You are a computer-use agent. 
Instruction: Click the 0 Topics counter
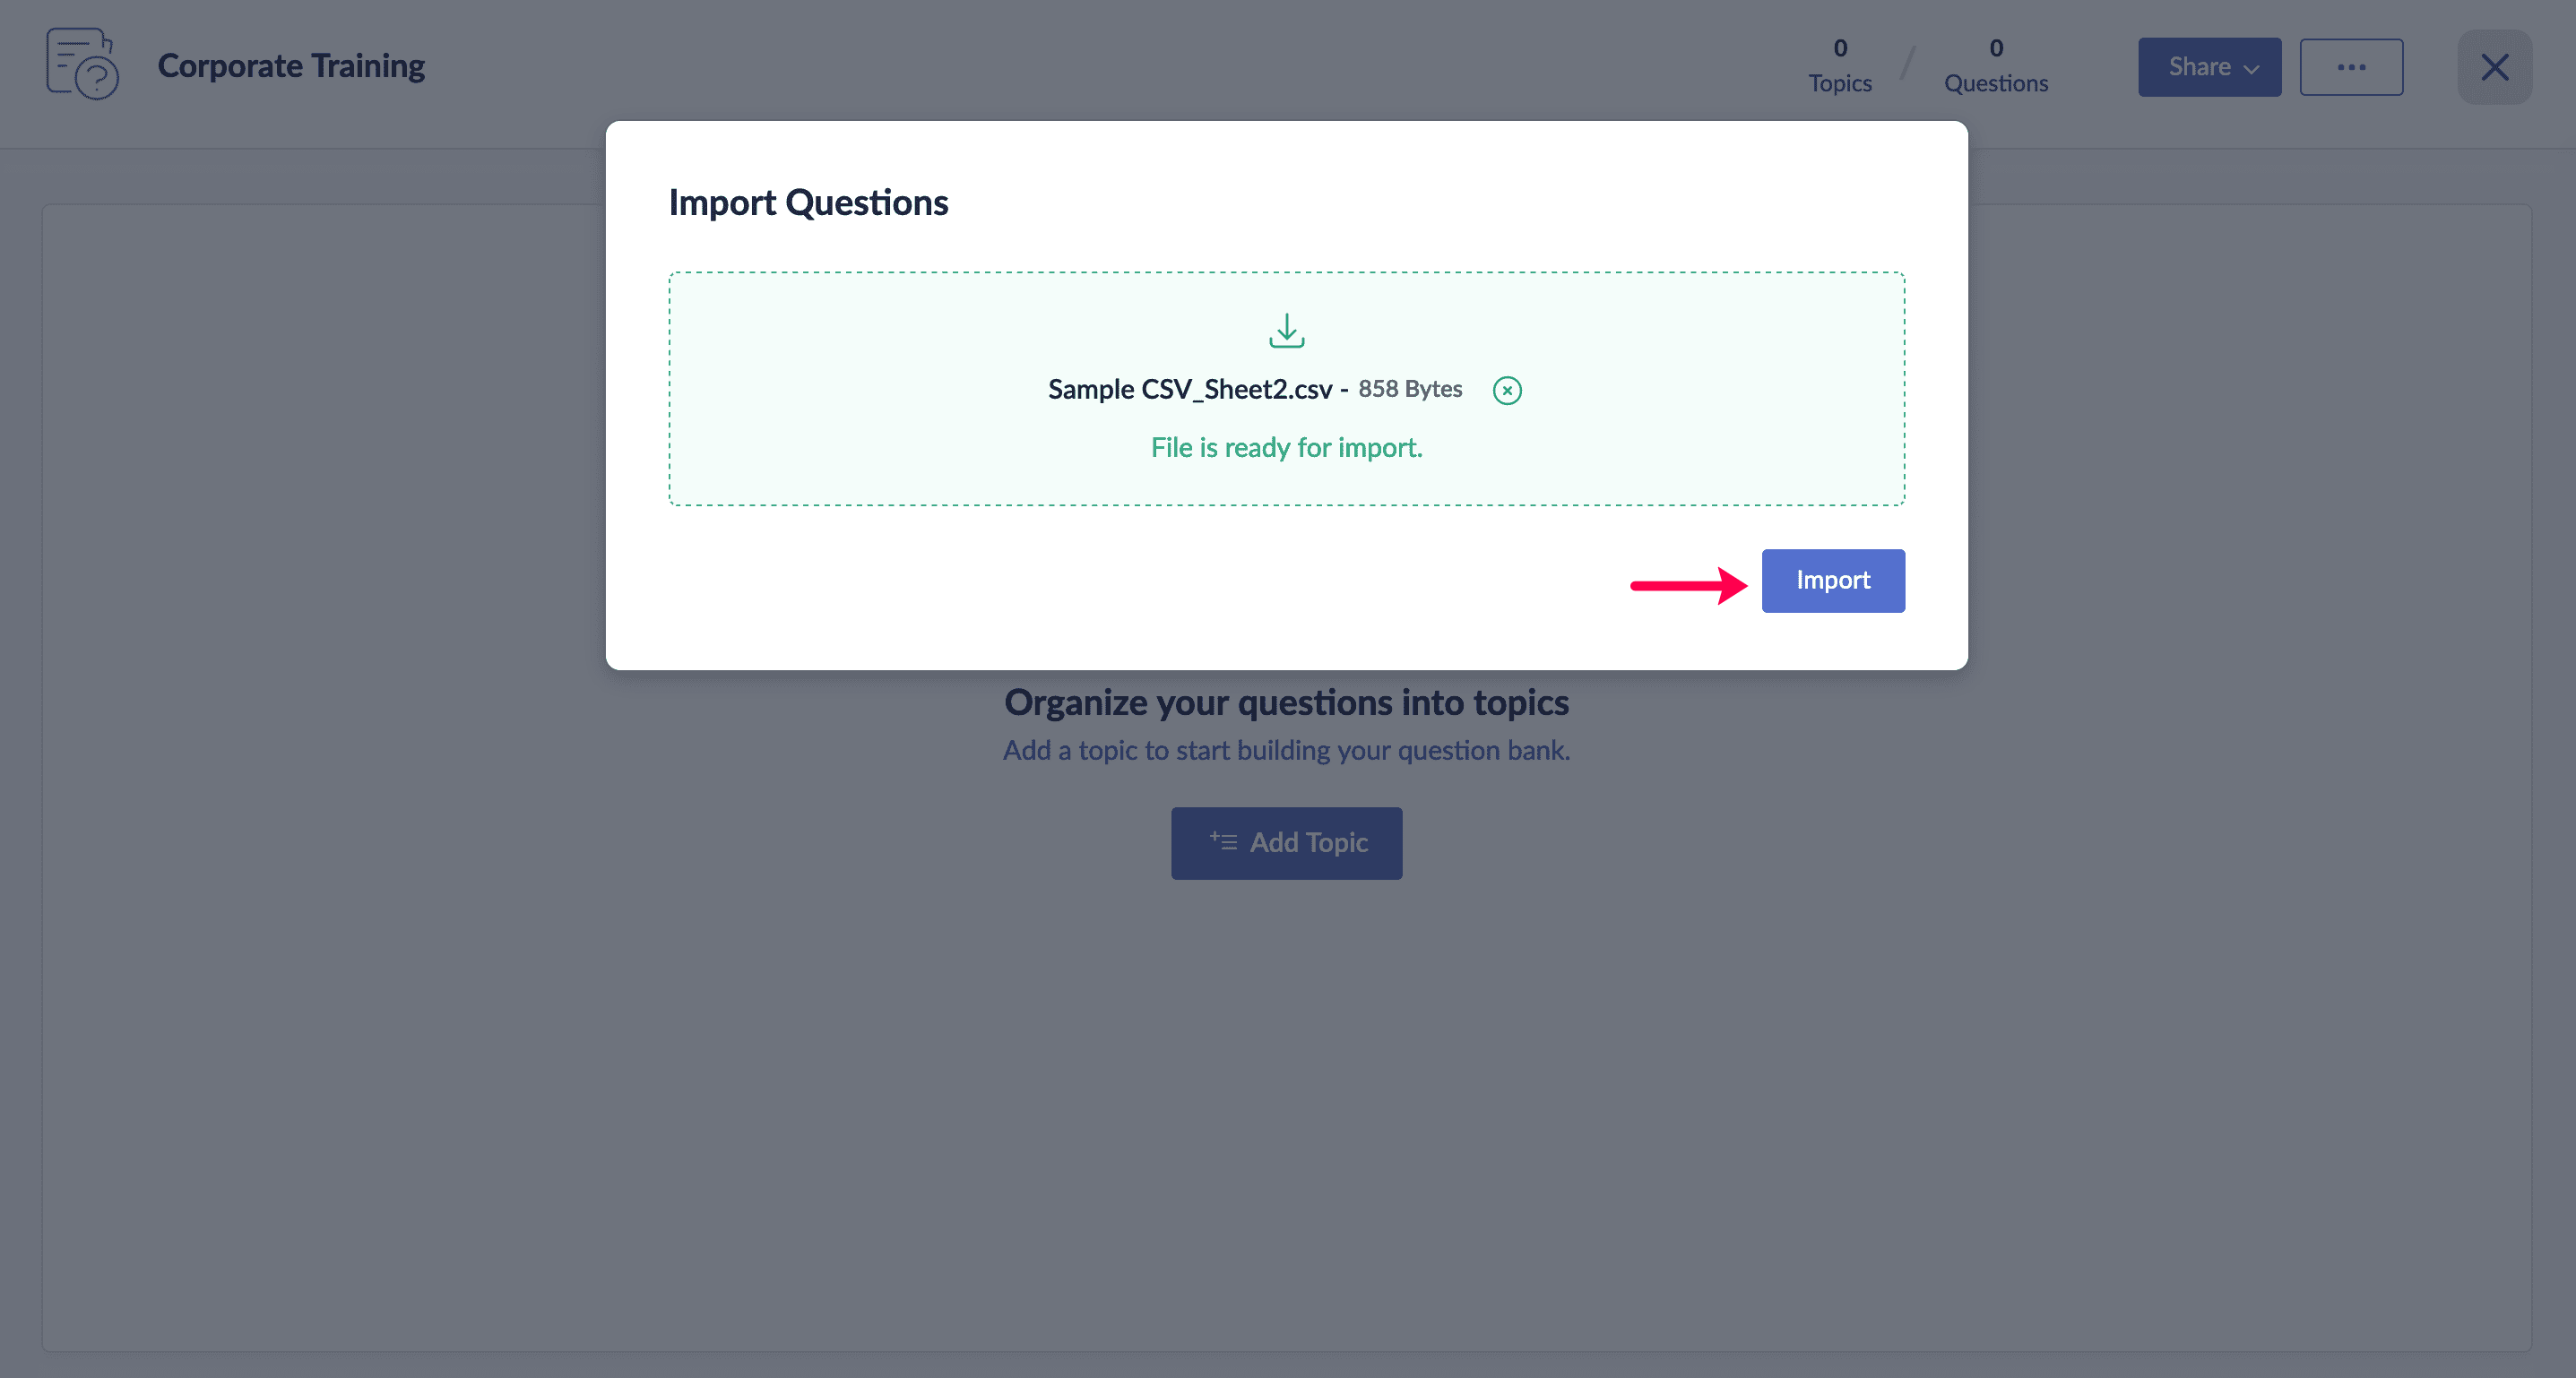tap(1839, 66)
